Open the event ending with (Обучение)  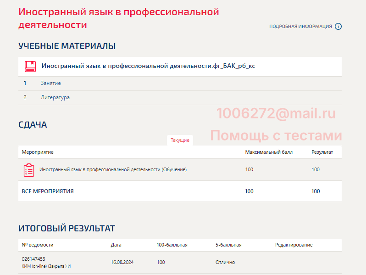pos(113,169)
